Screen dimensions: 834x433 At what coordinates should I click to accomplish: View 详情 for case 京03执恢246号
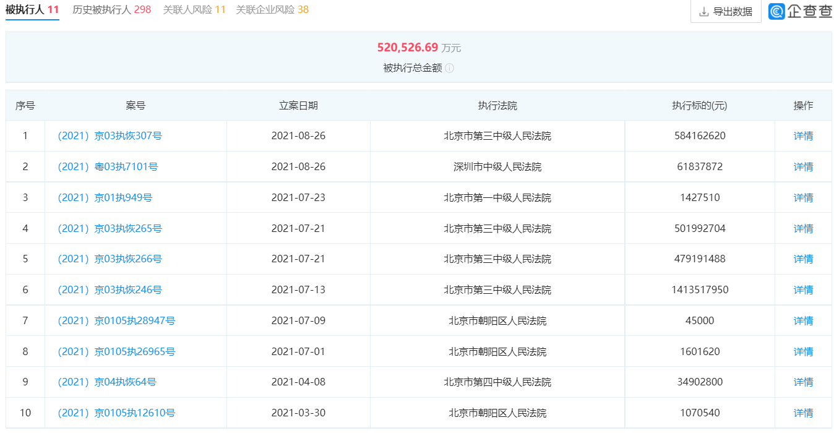click(x=803, y=289)
